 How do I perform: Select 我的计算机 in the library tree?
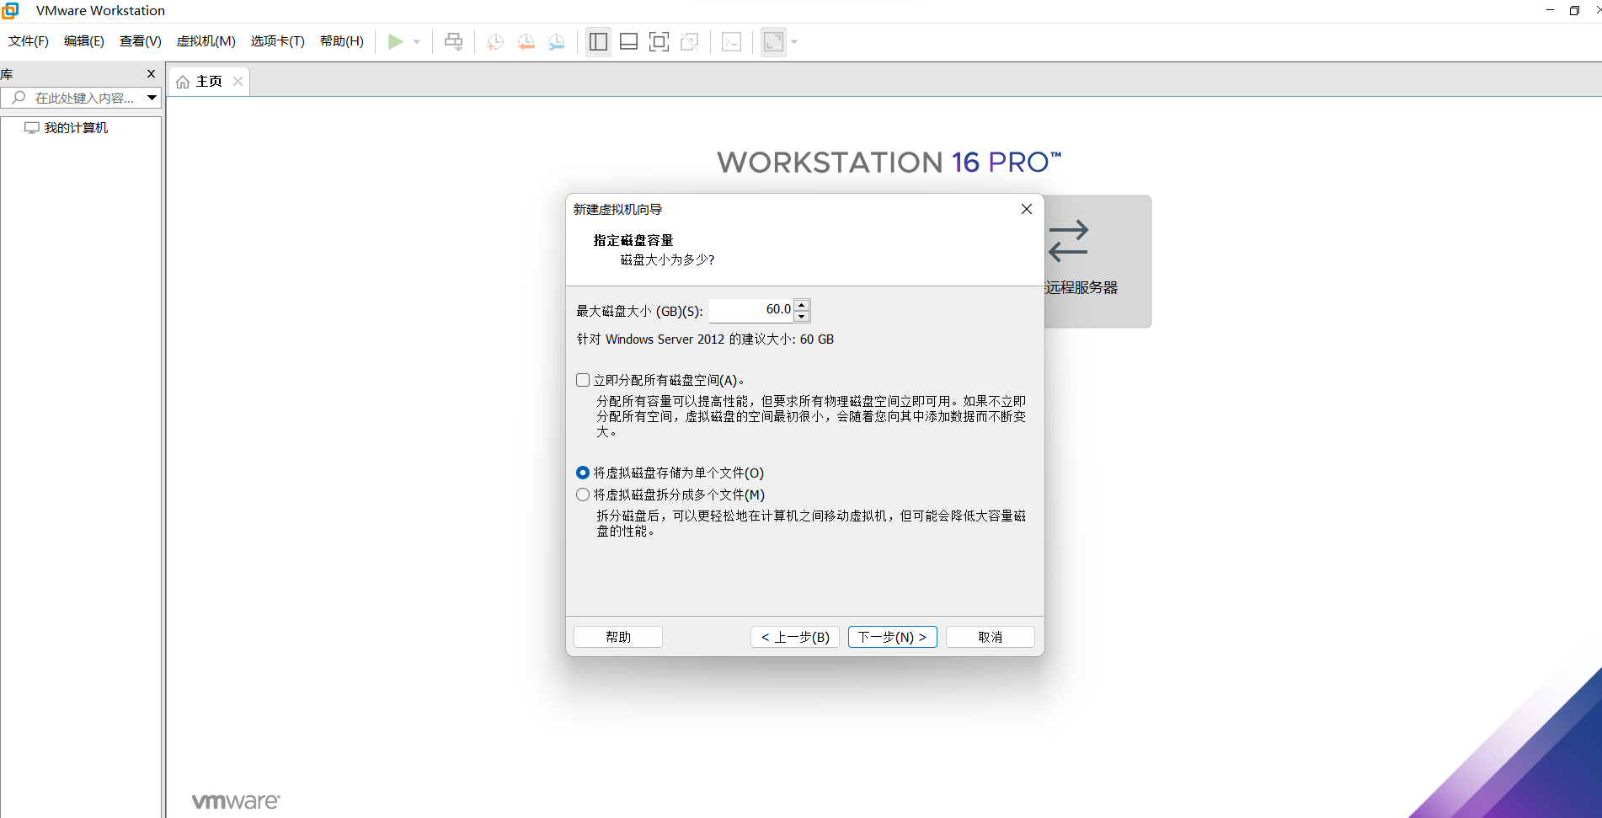(x=76, y=128)
